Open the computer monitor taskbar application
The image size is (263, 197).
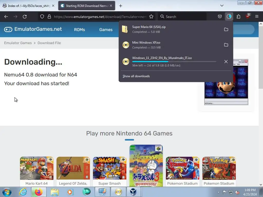(102, 192)
